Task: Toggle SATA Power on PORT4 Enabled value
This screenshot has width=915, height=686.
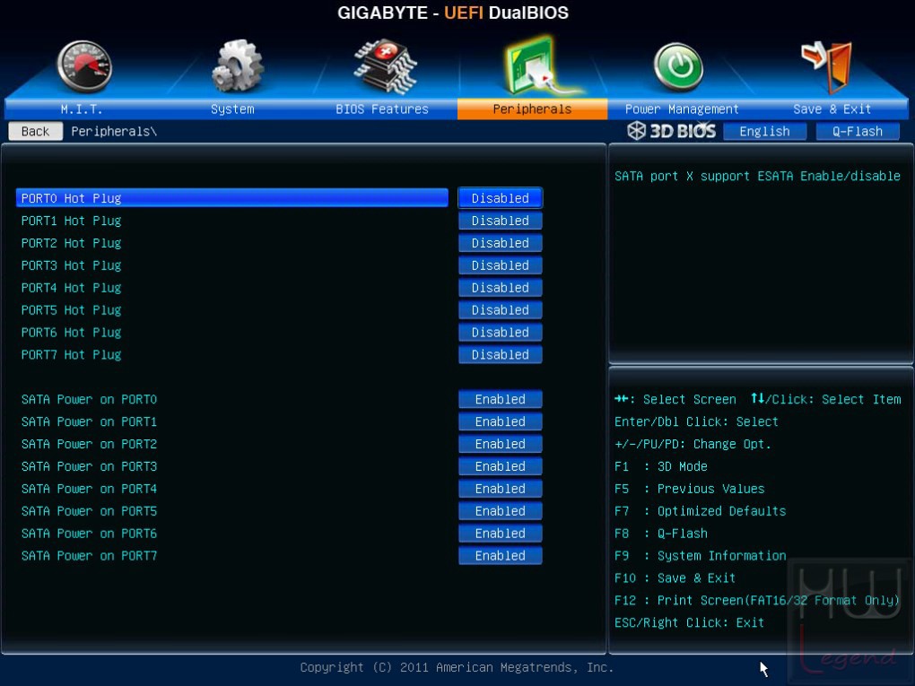Action: [500, 489]
